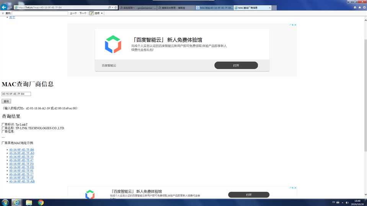Open the browser tools gear icon

[364, 8]
